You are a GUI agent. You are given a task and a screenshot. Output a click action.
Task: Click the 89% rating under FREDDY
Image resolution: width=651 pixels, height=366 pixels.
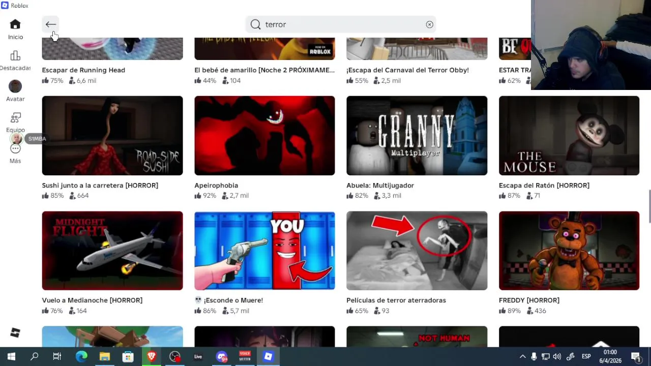(x=510, y=311)
